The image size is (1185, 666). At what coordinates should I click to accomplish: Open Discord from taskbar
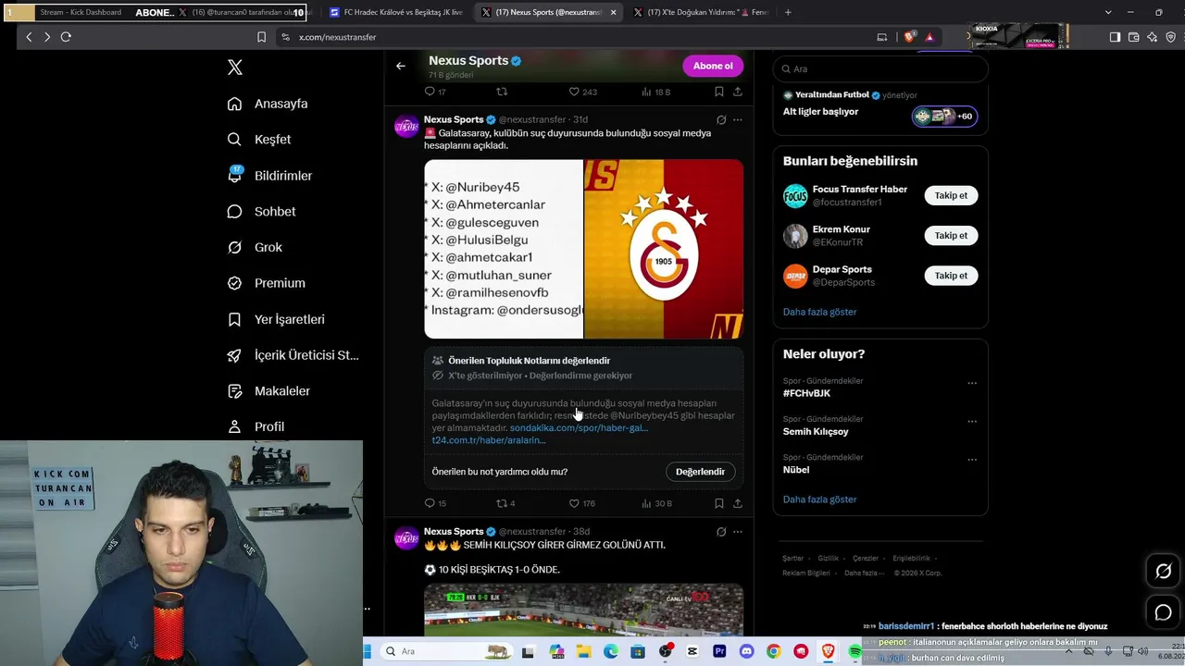click(746, 651)
